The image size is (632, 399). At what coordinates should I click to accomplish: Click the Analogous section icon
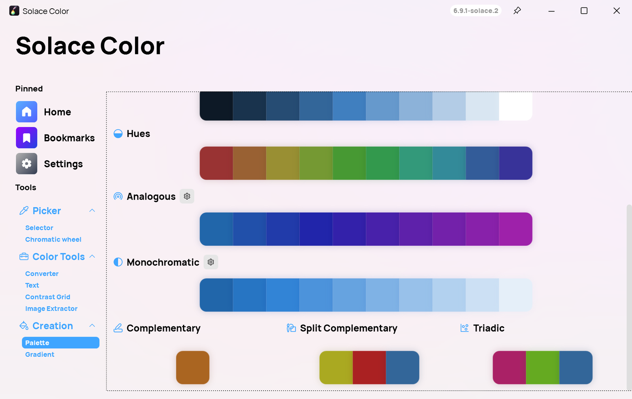click(118, 196)
